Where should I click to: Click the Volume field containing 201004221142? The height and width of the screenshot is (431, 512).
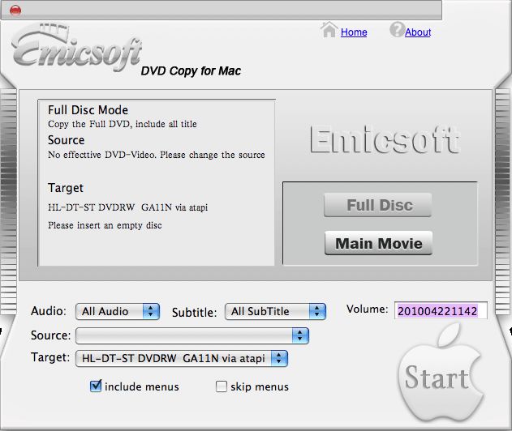pyautogui.click(x=441, y=311)
